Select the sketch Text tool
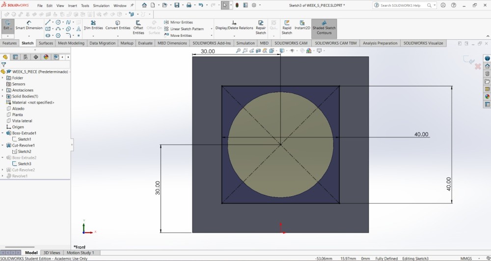The width and height of the screenshot is (491, 261). (78, 29)
